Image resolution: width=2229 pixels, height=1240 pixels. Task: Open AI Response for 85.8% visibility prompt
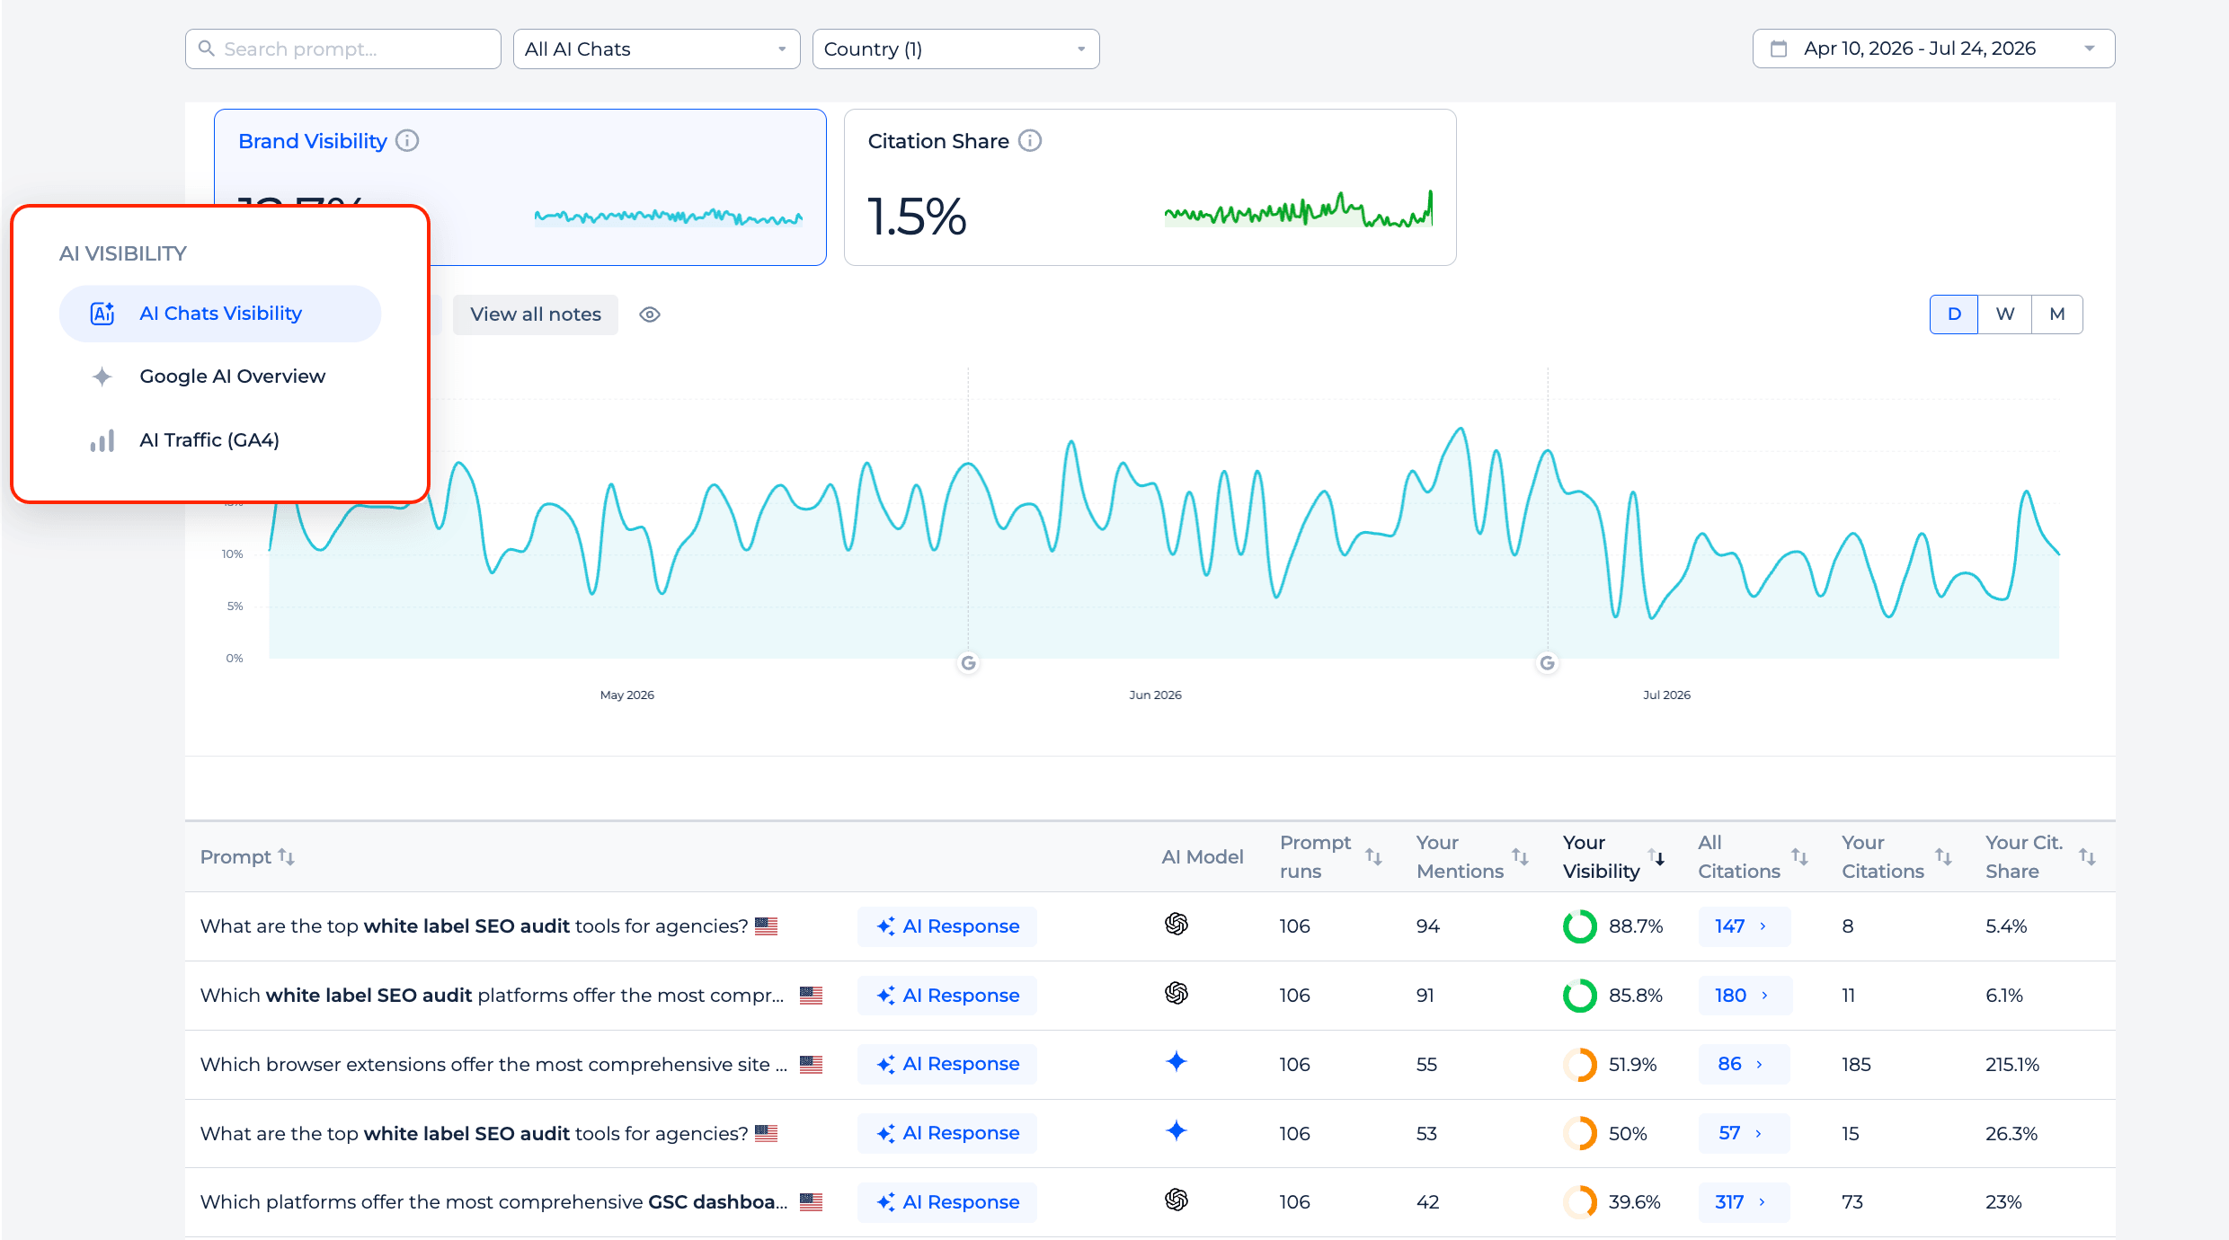tap(946, 996)
